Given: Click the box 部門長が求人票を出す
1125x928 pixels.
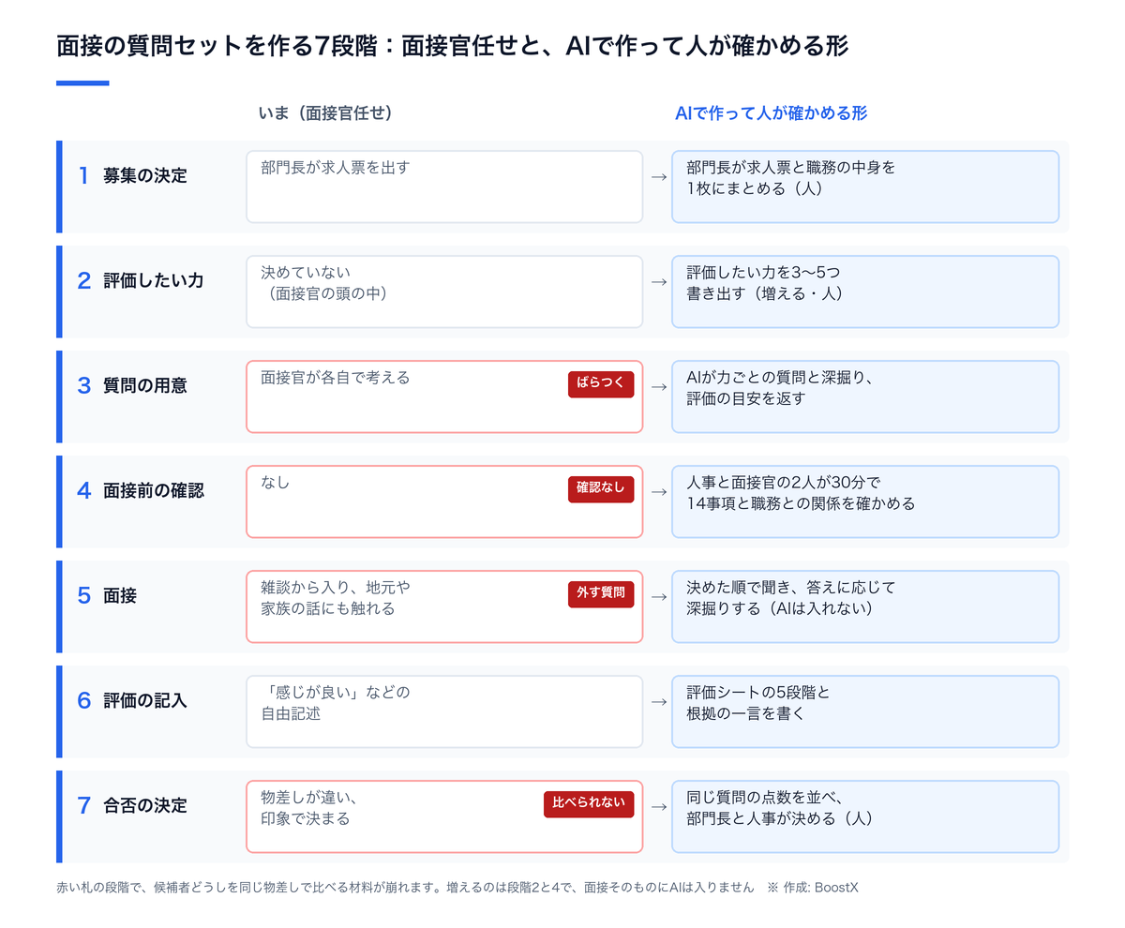Looking at the screenshot, I should [x=444, y=187].
